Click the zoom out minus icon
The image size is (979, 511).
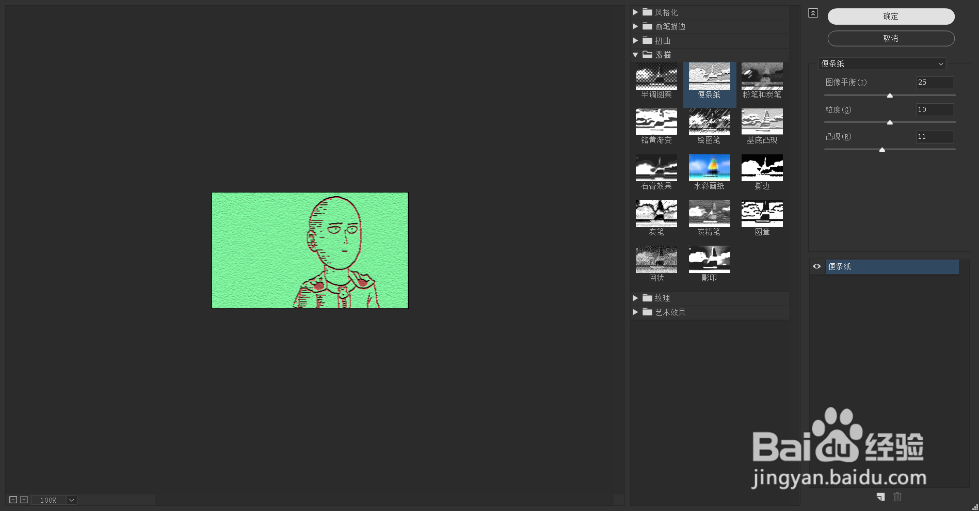click(x=13, y=500)
